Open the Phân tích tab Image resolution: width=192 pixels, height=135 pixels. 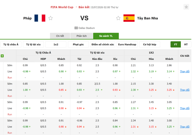point(82,36)
